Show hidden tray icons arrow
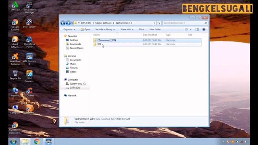 point(223,142)
